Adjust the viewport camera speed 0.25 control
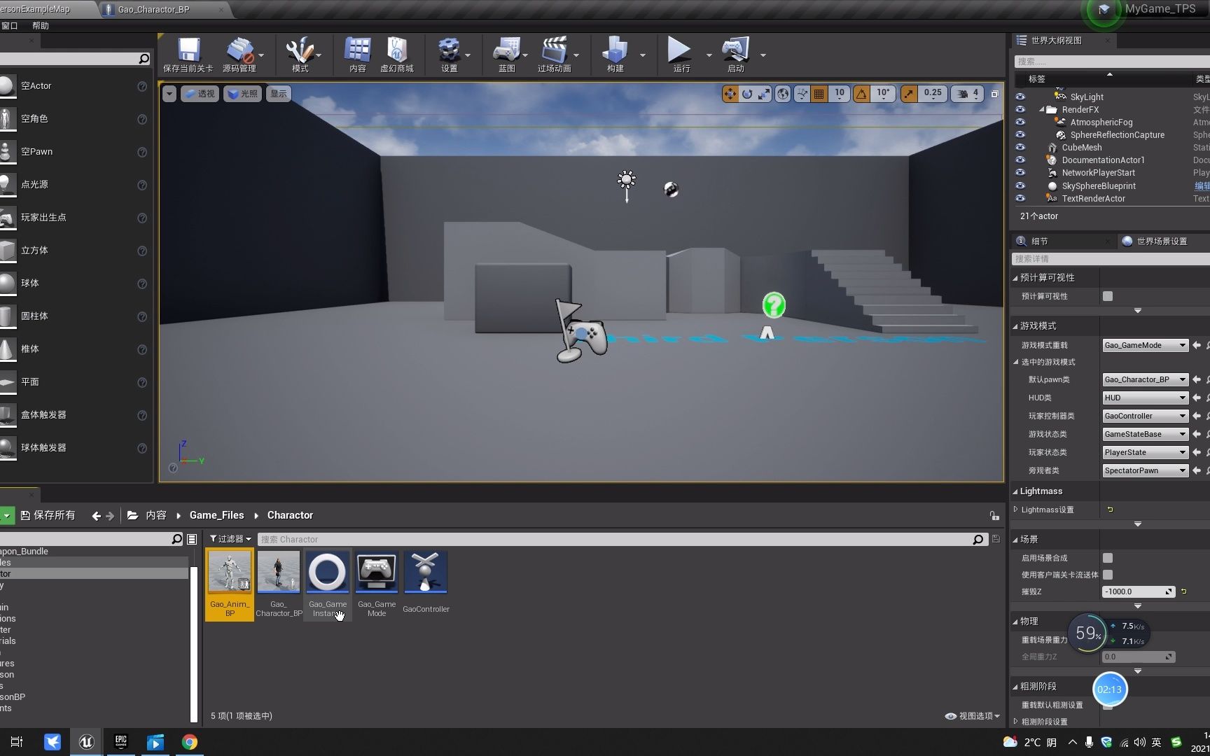The height and width of the screenshot is (756, 1210). (x=932, y=92)
